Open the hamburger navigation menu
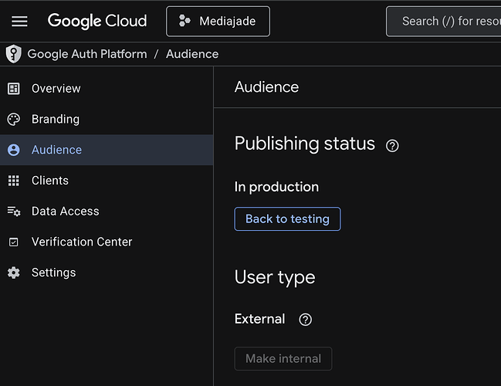This screenshot has height=386, width=501. [19, 22]
